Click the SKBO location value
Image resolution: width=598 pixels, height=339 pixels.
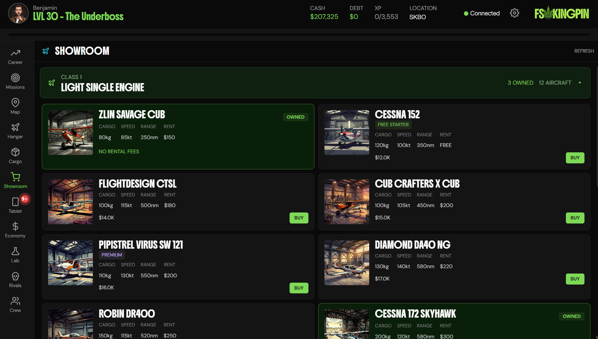(x=418, y=17)
